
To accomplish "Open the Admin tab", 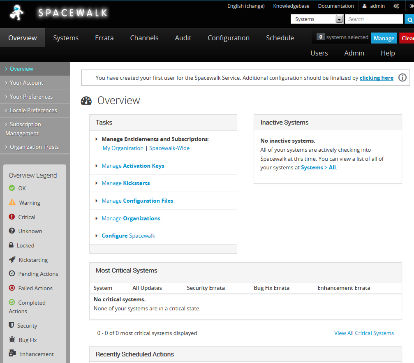I will (354, 53).
